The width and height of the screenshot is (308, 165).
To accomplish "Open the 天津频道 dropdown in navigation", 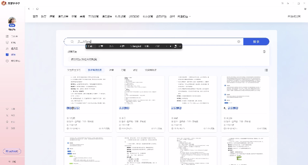I will 184,17.
